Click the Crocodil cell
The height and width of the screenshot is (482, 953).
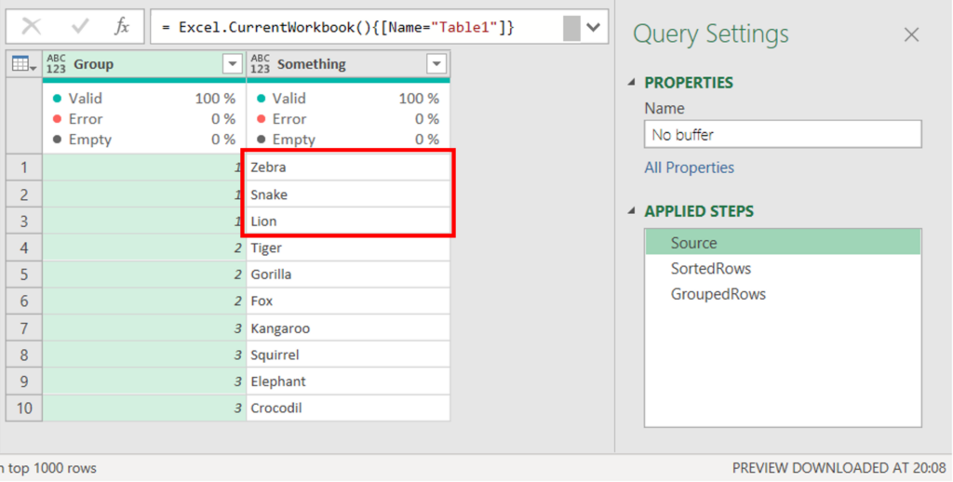(x=348, y=408)
